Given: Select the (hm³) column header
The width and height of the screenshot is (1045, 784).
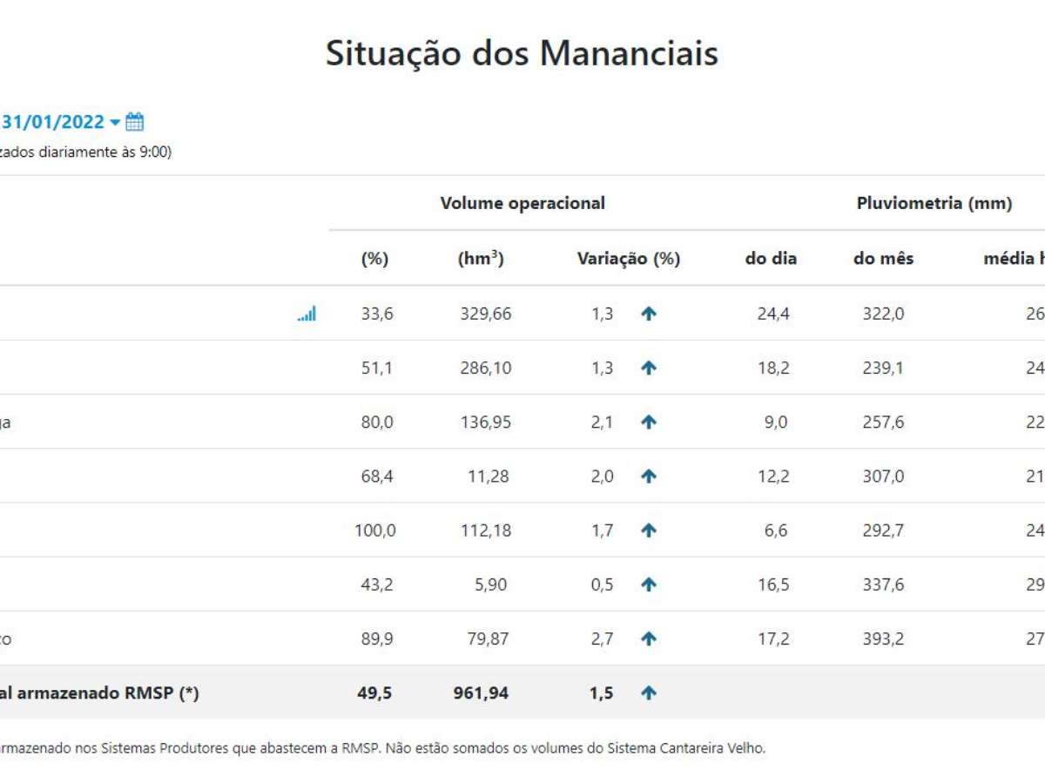Looking at the screenshot, I should point(481,259).
